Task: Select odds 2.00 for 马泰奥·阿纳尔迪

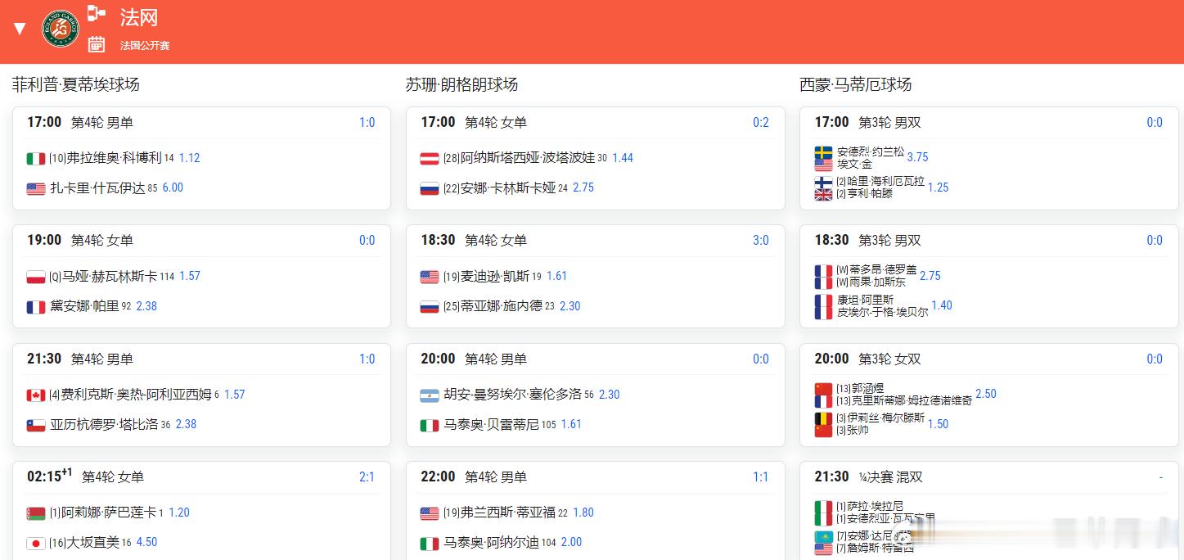Action: (x=572, y=542)
